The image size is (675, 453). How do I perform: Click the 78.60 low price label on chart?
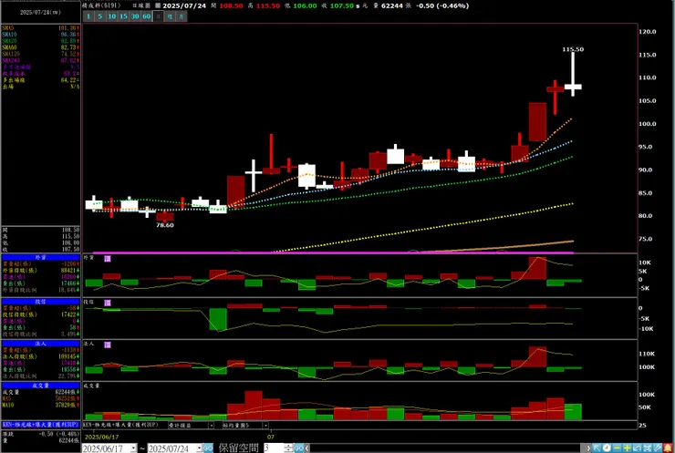165,225
